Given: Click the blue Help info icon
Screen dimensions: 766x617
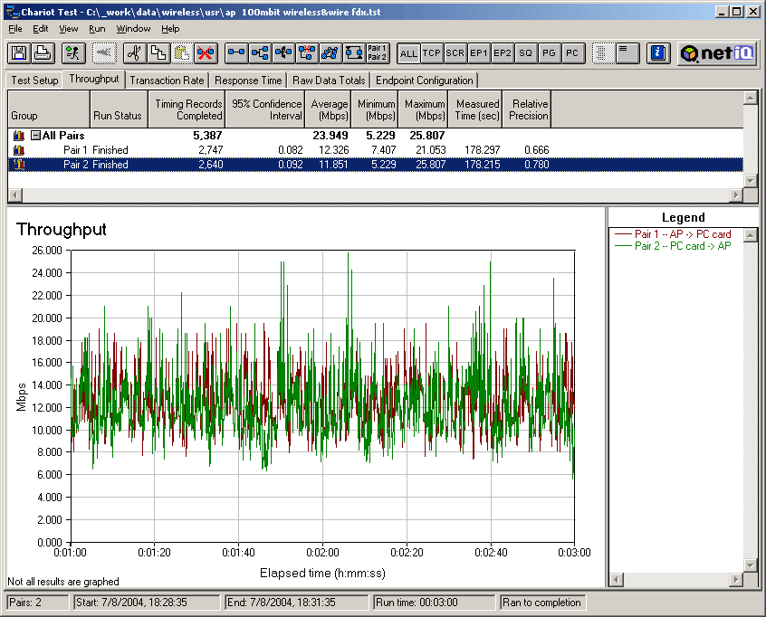Looking at the screenshot, I should [x=658, y=53].
